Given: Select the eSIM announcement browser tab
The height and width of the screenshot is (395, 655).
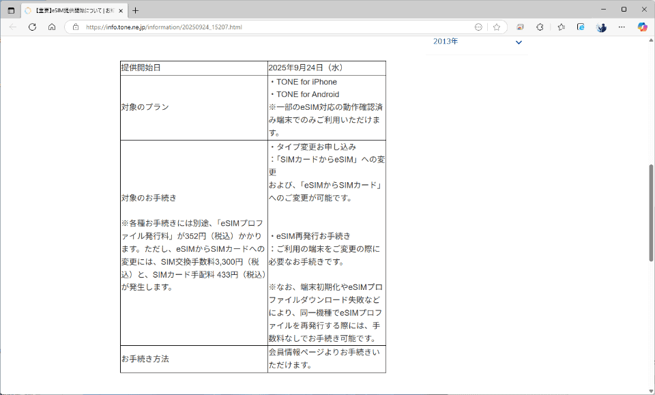Looking at the screenshot, I should click(x=74, y=10).
